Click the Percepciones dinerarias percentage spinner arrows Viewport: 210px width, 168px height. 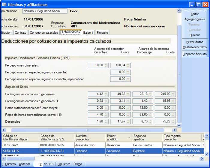(106, 65)
